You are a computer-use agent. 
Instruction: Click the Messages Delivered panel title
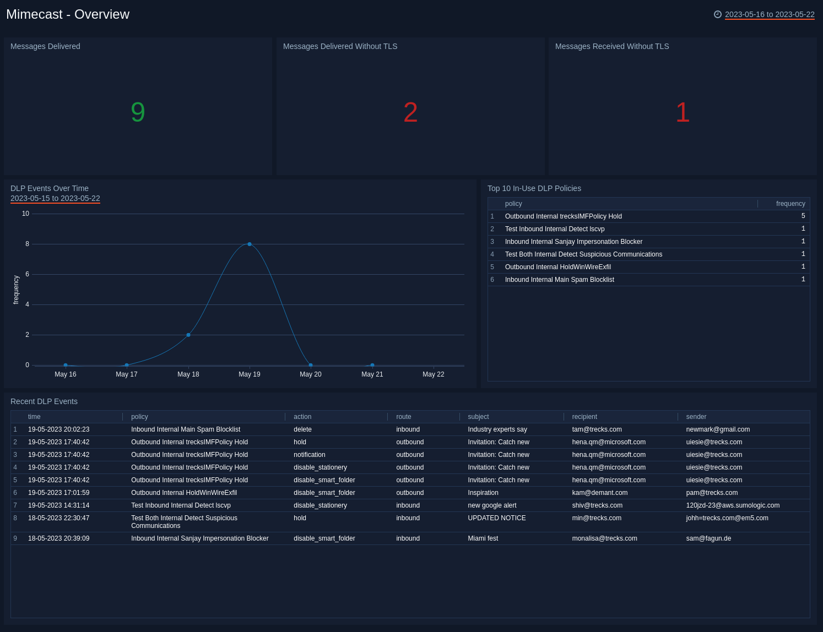pyautogui.click(x=45, y=46)
